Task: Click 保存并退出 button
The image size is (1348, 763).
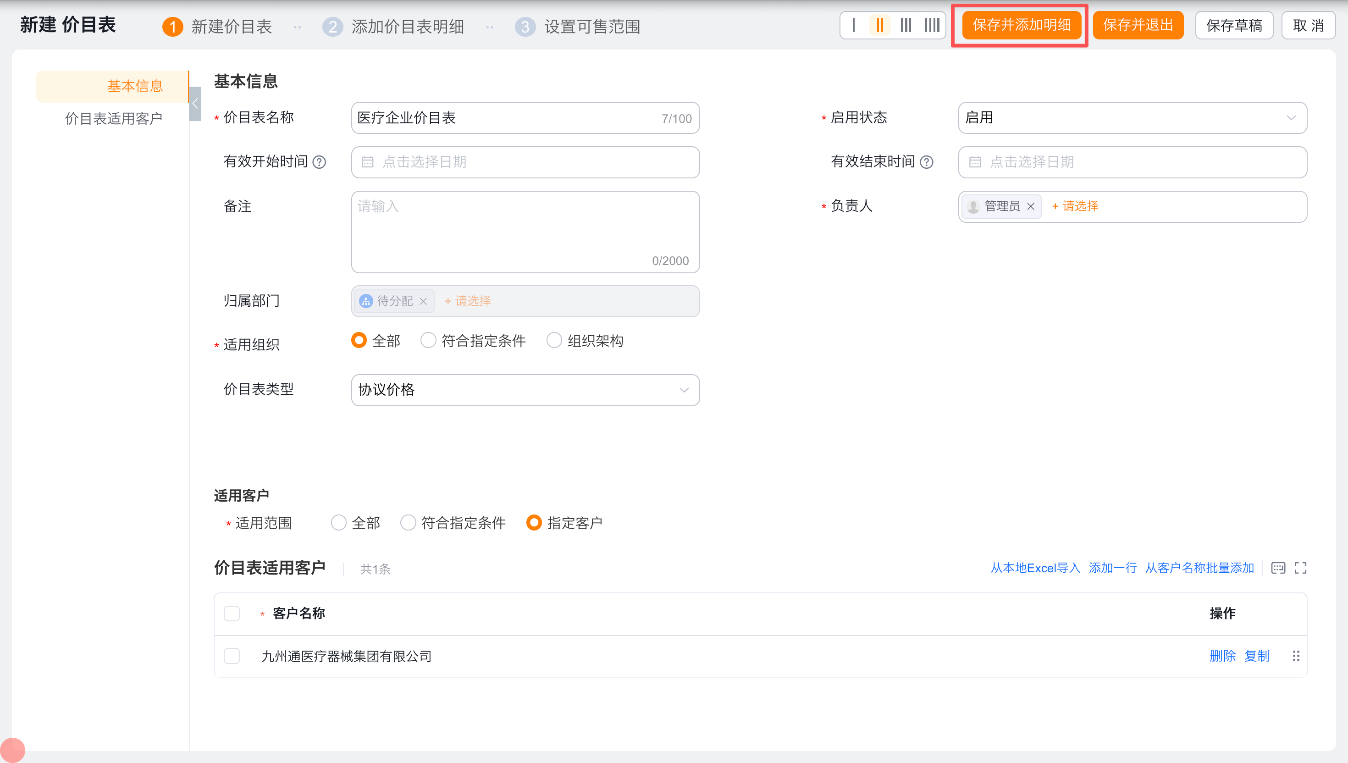Action: [x=1138, y=25]
